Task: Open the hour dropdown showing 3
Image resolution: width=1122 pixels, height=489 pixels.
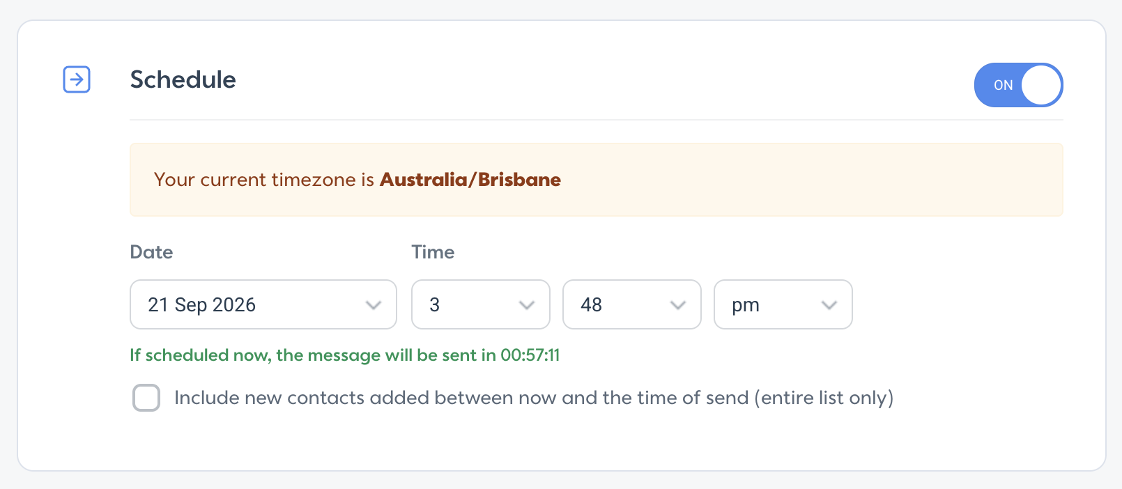Action: click(x=481, y=304)
